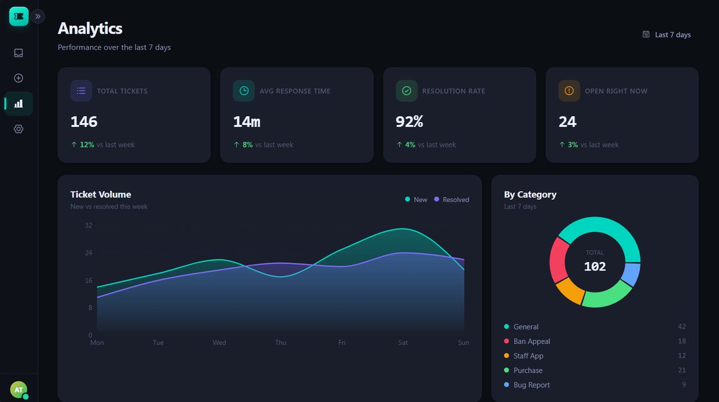Click the 8% vs last week trend
Image resolution: width=719 pixels, height=402 pixels.
(263, 145)
